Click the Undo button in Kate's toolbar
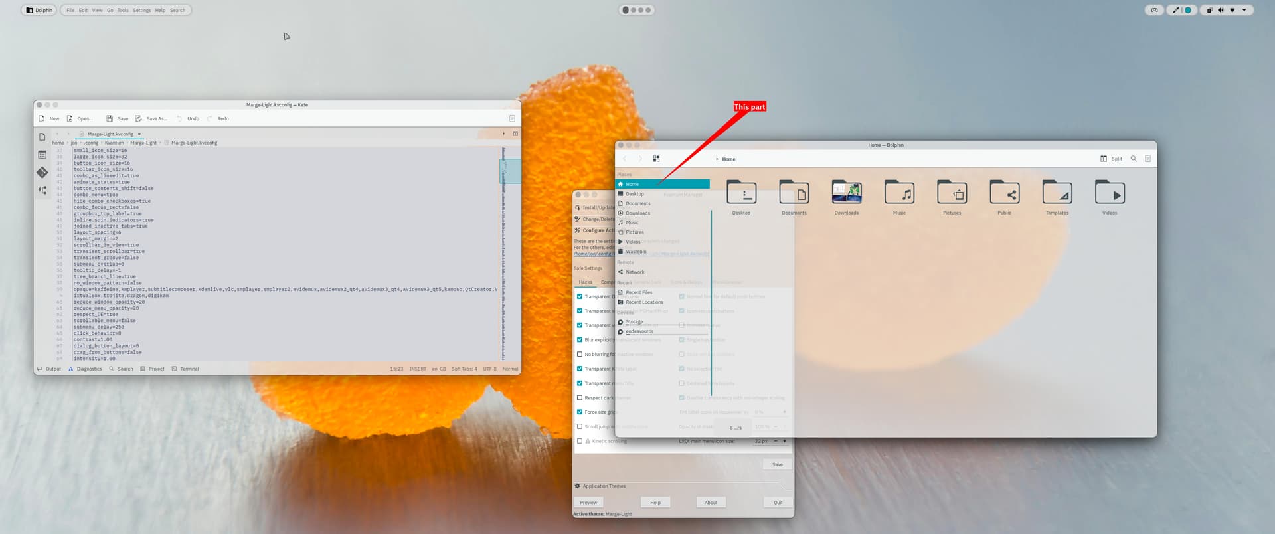The height and width of the screenshot is (534, 1275). click(188, 119)
